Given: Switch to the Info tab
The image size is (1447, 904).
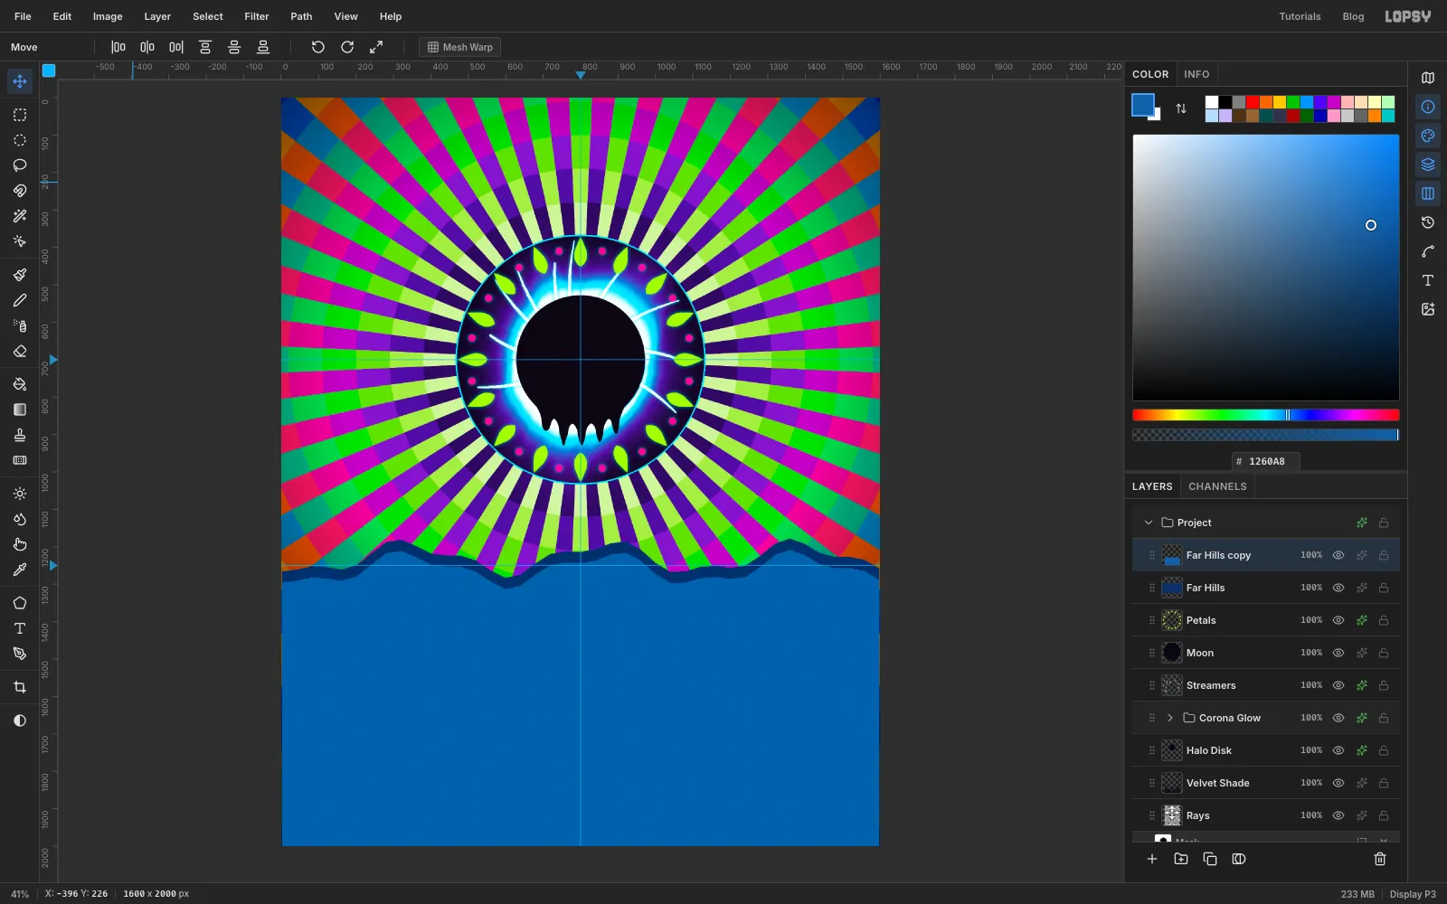Looking at the screenshot, I should (1196, 74).
